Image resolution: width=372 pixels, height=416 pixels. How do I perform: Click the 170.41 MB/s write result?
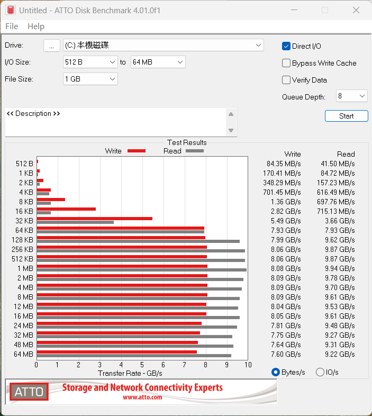[282, 173]
